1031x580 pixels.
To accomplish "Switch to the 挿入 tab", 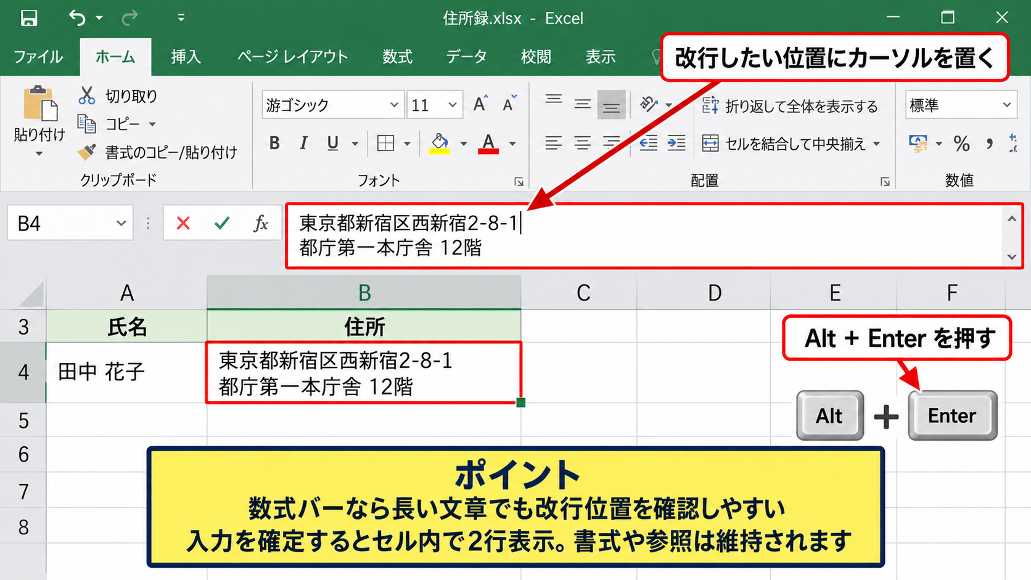I will [186, 57].
